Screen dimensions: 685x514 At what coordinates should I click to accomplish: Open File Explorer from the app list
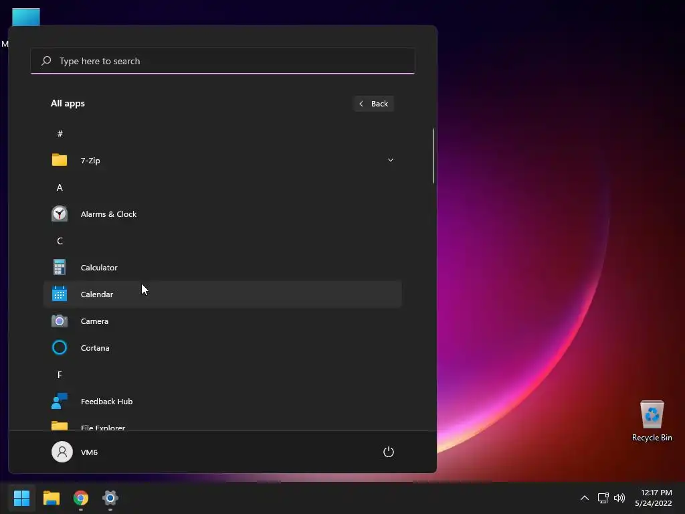(222, 426)
